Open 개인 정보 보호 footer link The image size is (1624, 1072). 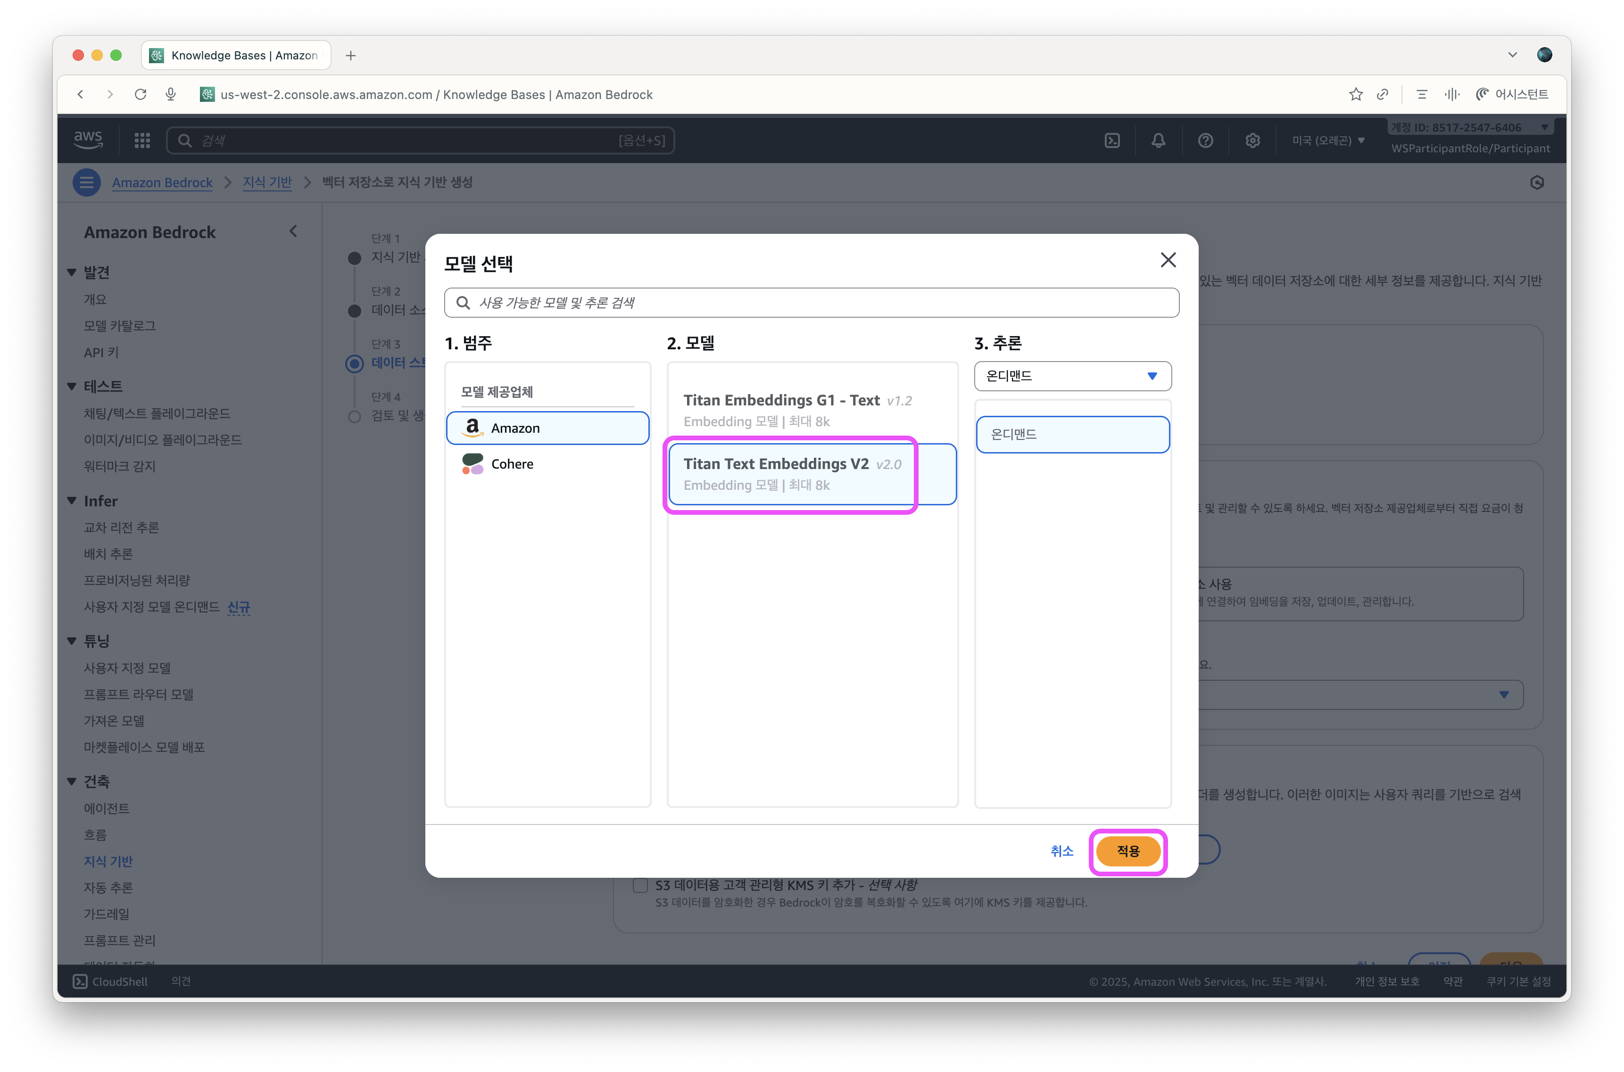click(x=1387, y=982)
